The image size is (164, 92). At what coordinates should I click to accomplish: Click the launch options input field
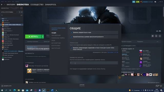click(x=94, y=63)
